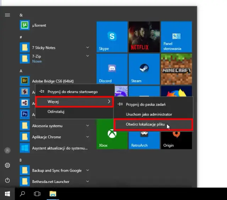Launch the Discord tile
The height and width of the screenshot is (200, 227).
(112, 69)
